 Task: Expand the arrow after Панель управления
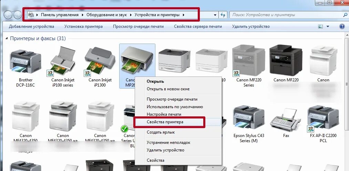click(83, 15)
